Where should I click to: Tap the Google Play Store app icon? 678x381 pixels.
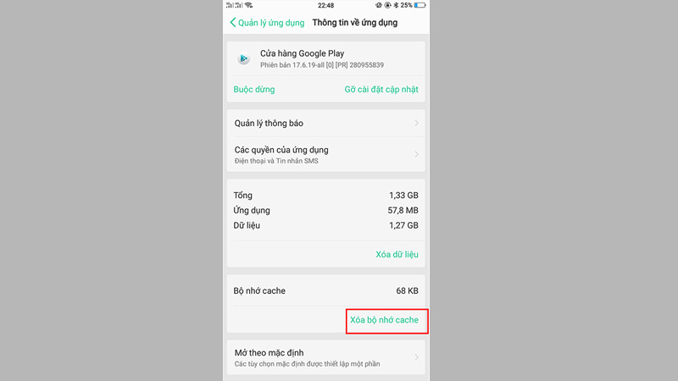(244, 58)
